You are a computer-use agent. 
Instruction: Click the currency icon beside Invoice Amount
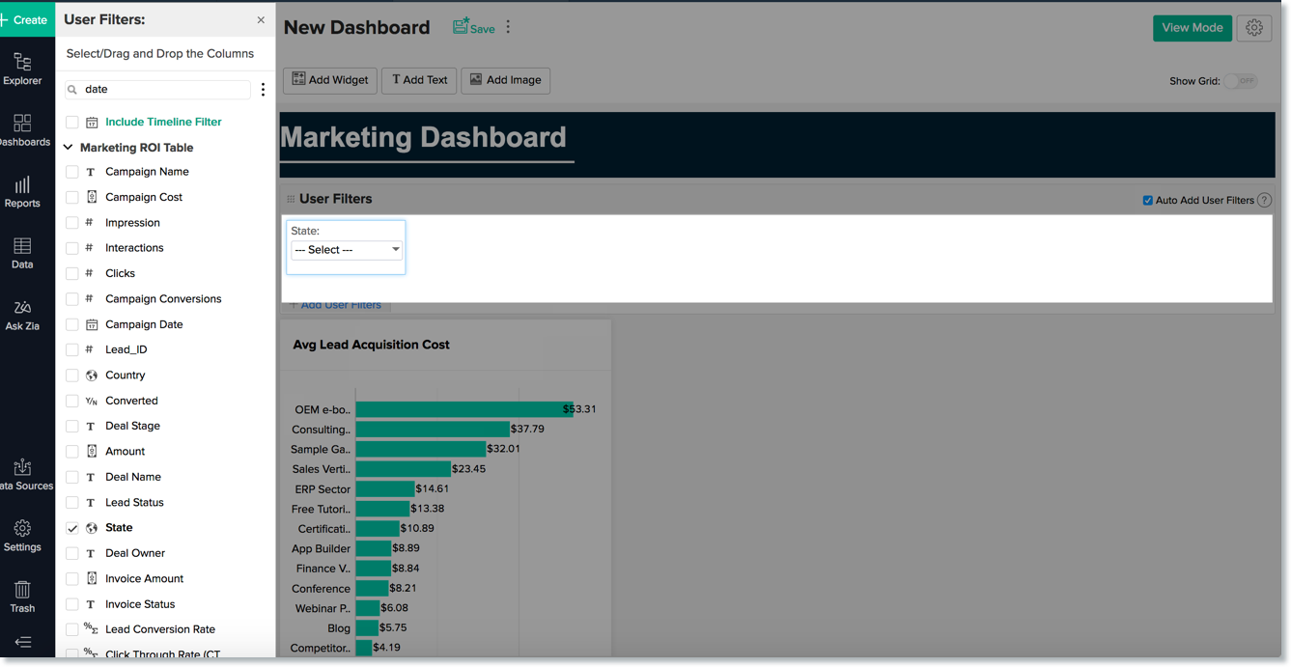pos(92,578)
